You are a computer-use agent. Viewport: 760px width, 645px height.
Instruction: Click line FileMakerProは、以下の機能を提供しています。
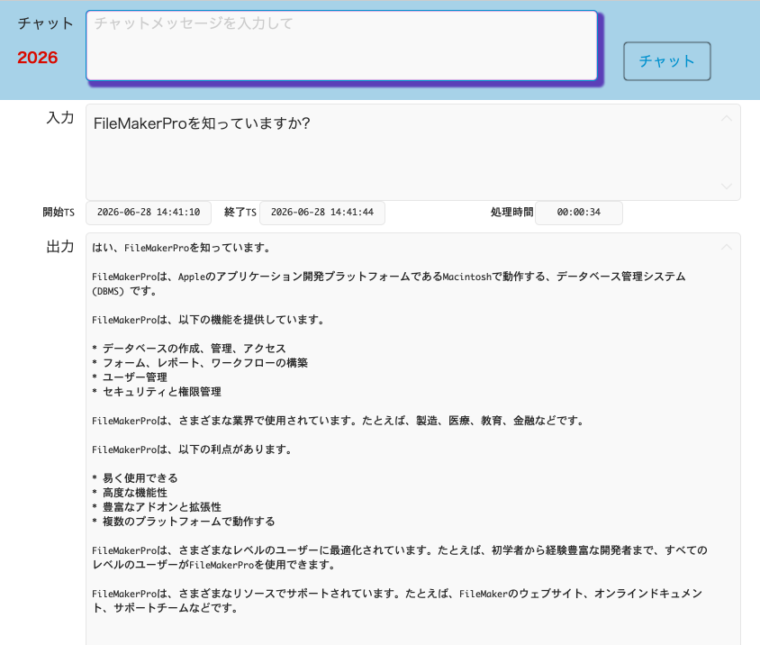click(x=208, y=320)
